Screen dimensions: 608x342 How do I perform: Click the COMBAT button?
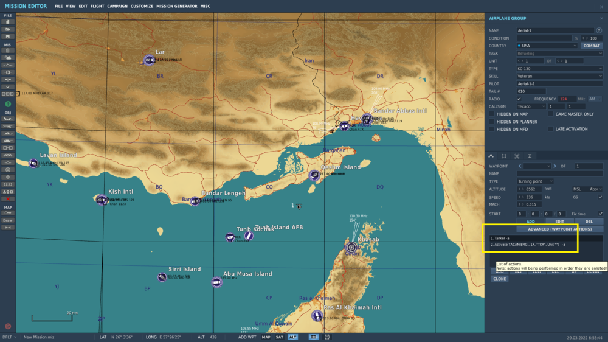[x=592, y=46]
